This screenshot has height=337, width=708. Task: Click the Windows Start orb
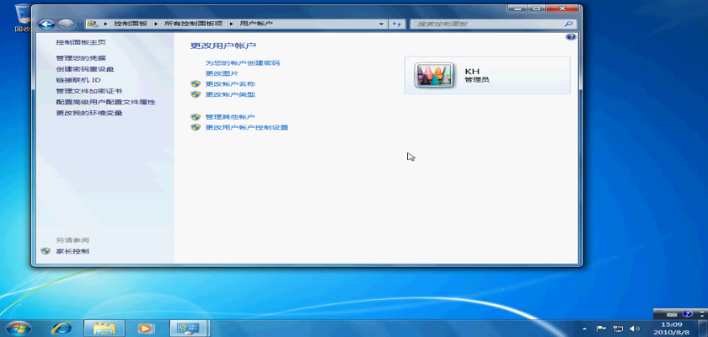click(x=19, y=328)
